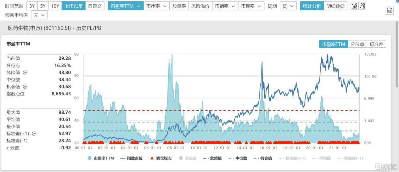The height and width of the screenshot is (172, 399).
Task: Click the 自定义 custom range button
Action: 95,6
